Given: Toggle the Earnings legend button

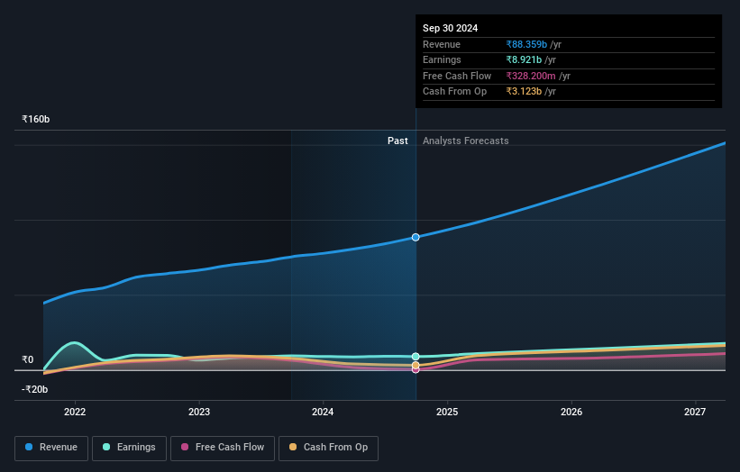Looking at the screenshot, I should [x=129, y=448].
